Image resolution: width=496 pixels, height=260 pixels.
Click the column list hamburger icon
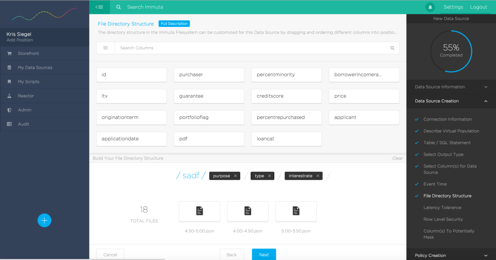(105, 48)
